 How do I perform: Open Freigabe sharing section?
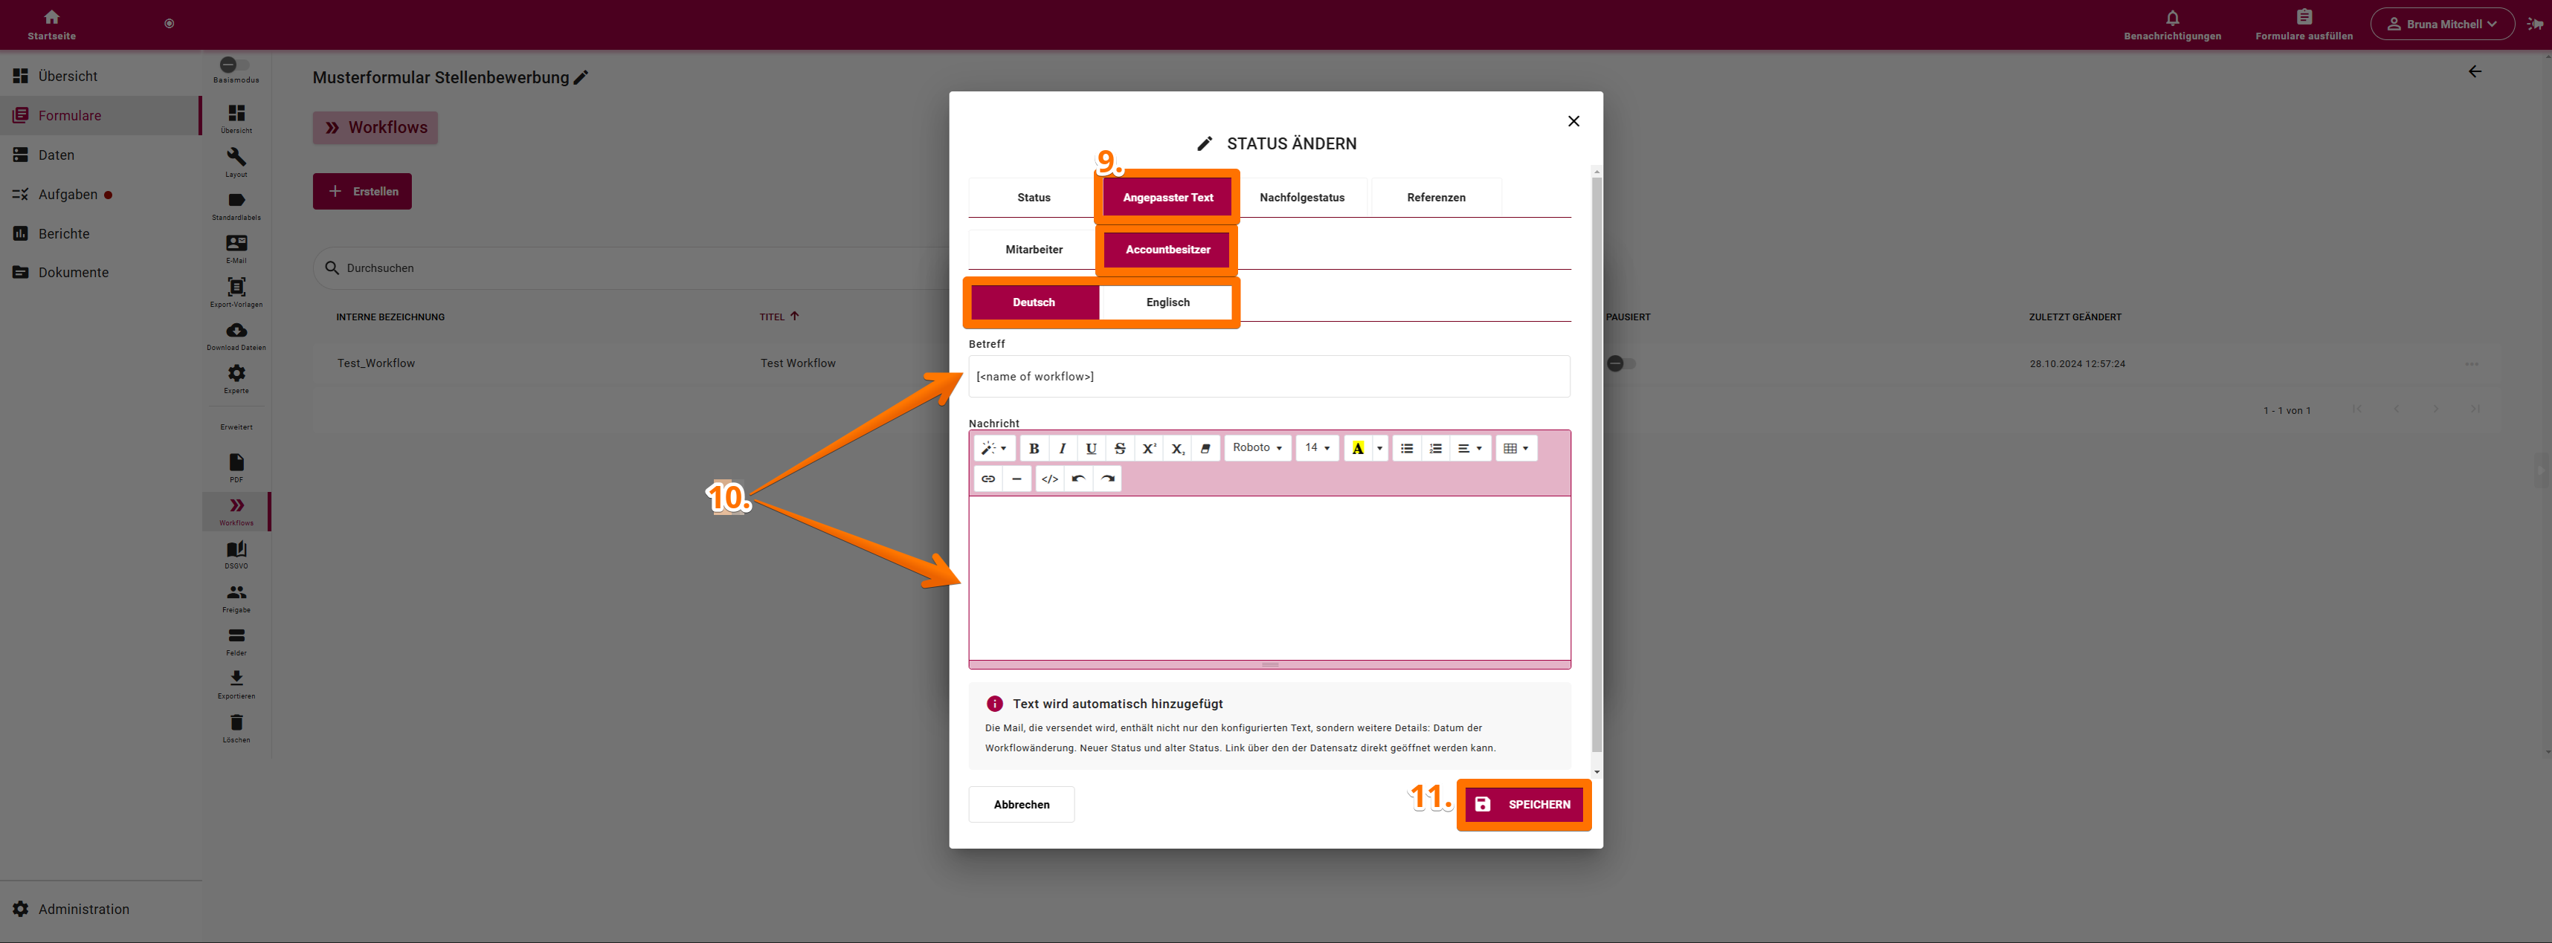236,598
